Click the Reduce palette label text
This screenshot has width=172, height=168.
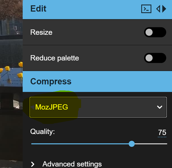tap(55, 58)
